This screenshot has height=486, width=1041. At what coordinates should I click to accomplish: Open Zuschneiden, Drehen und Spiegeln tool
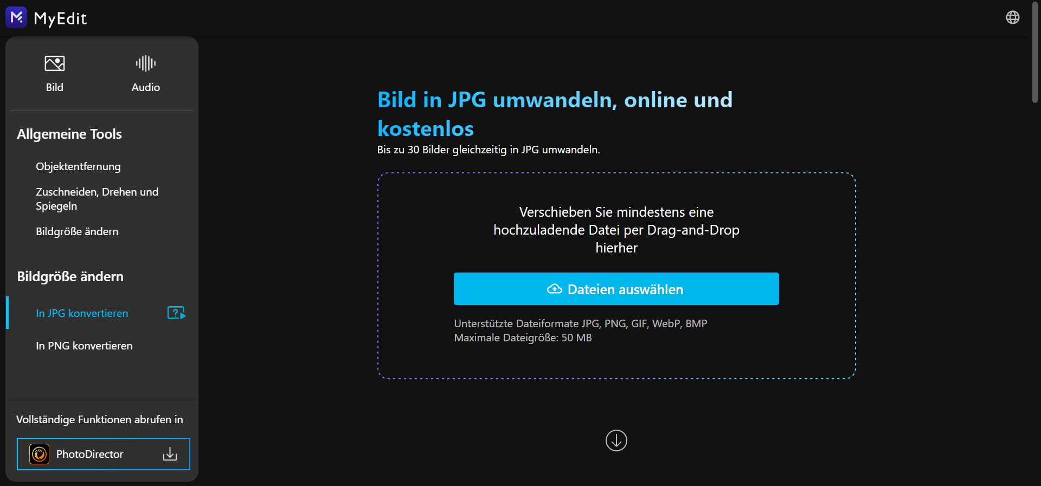point(97,199)
